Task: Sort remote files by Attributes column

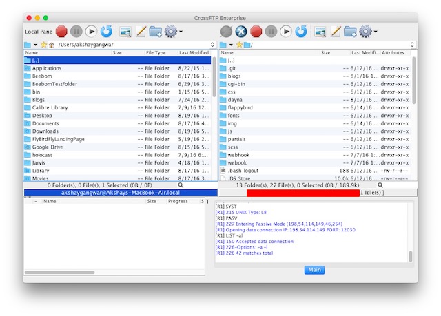Action: pos(395,52)
